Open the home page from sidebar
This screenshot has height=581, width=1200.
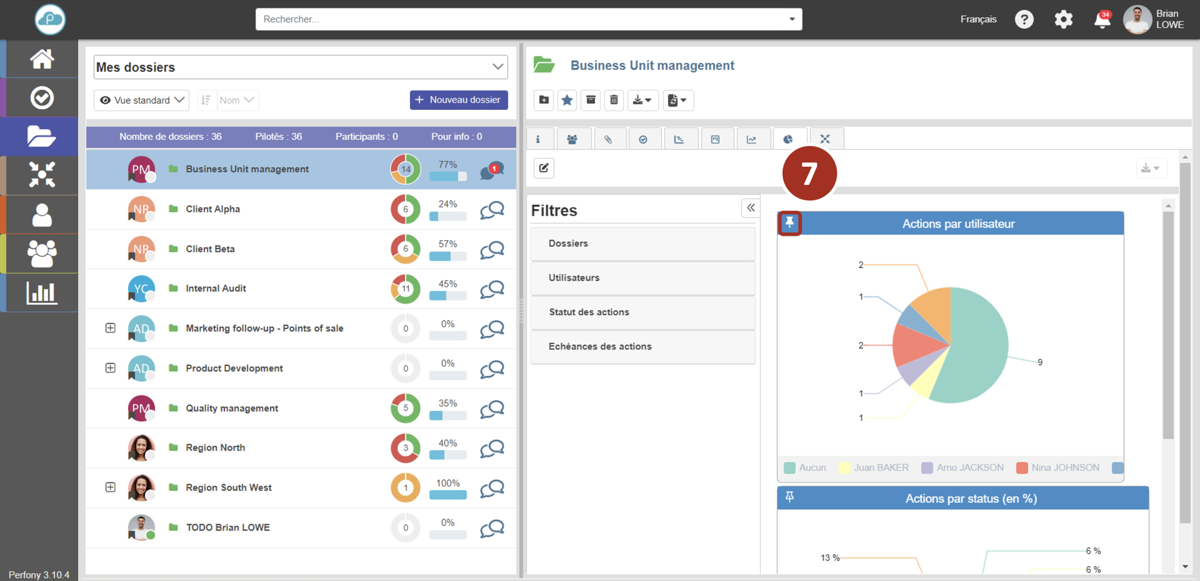tap(42, 59)
